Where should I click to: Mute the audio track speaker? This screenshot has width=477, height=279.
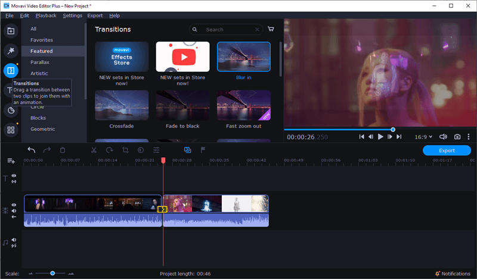click(x=14, y=240)
